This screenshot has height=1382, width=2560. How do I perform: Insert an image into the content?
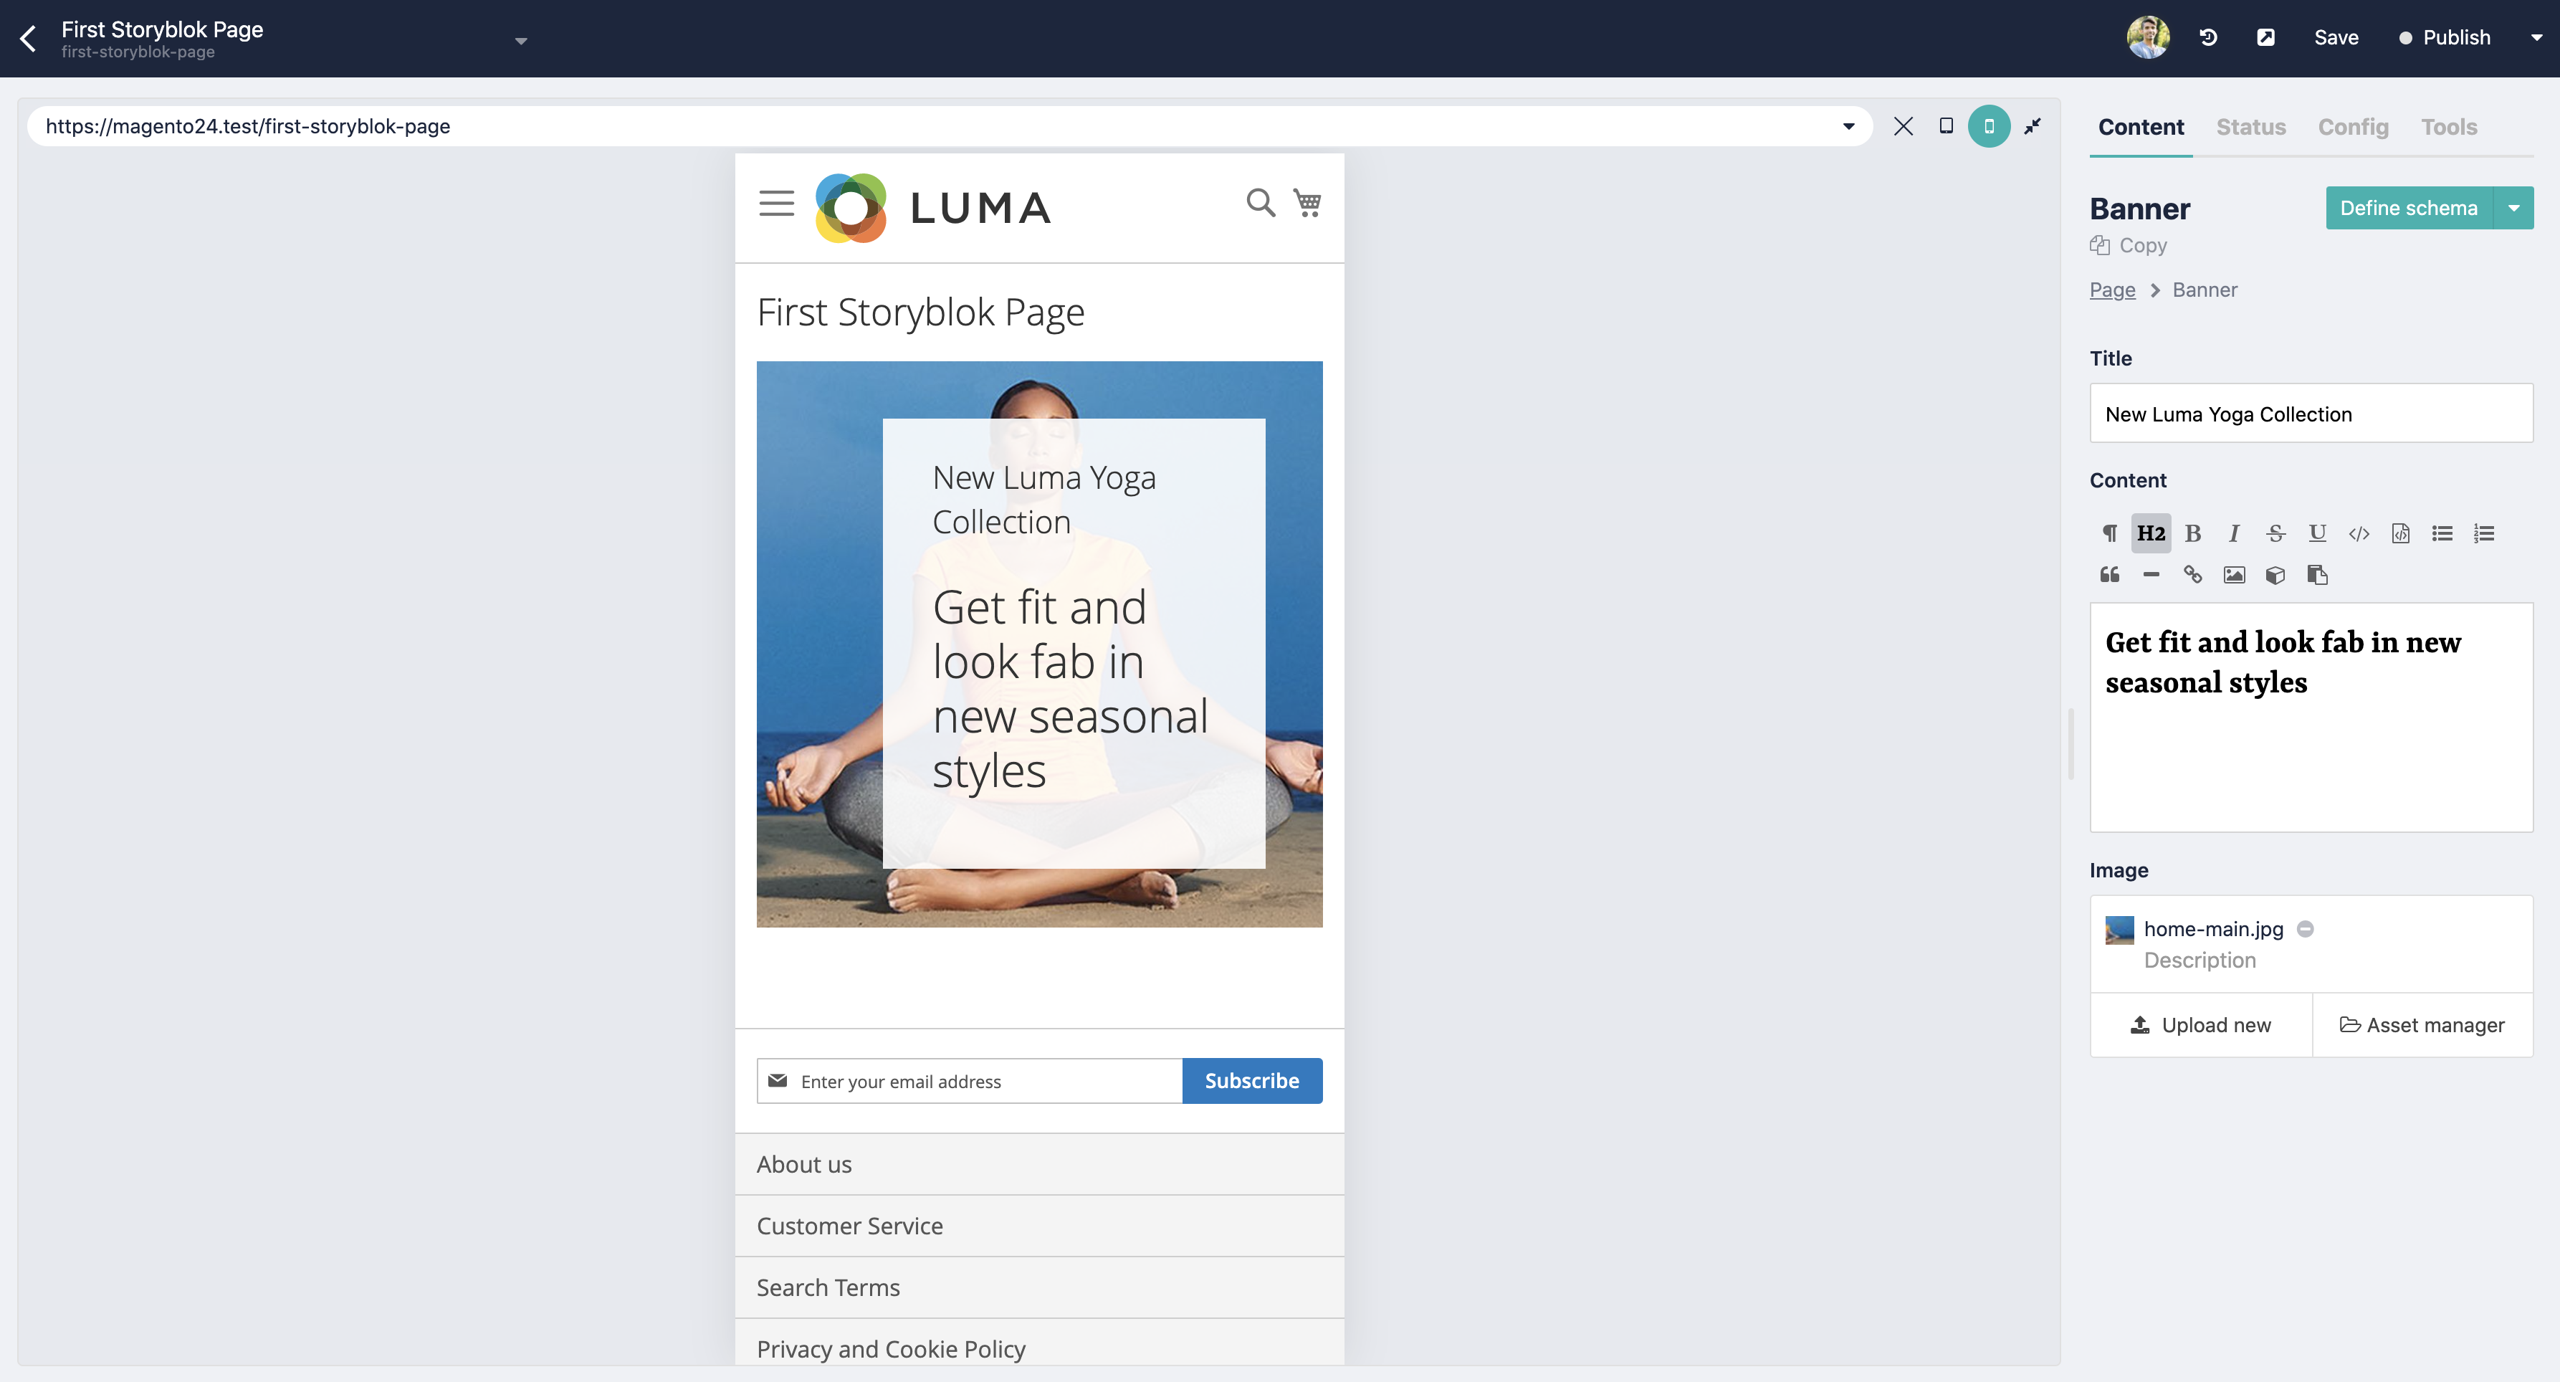(2234, 575)
